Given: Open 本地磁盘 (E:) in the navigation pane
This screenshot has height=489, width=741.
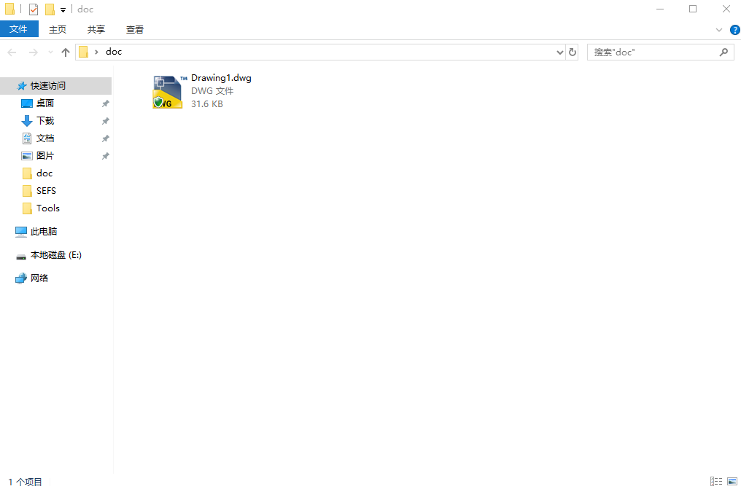Looking at the screenshot, I should (55, 255).
